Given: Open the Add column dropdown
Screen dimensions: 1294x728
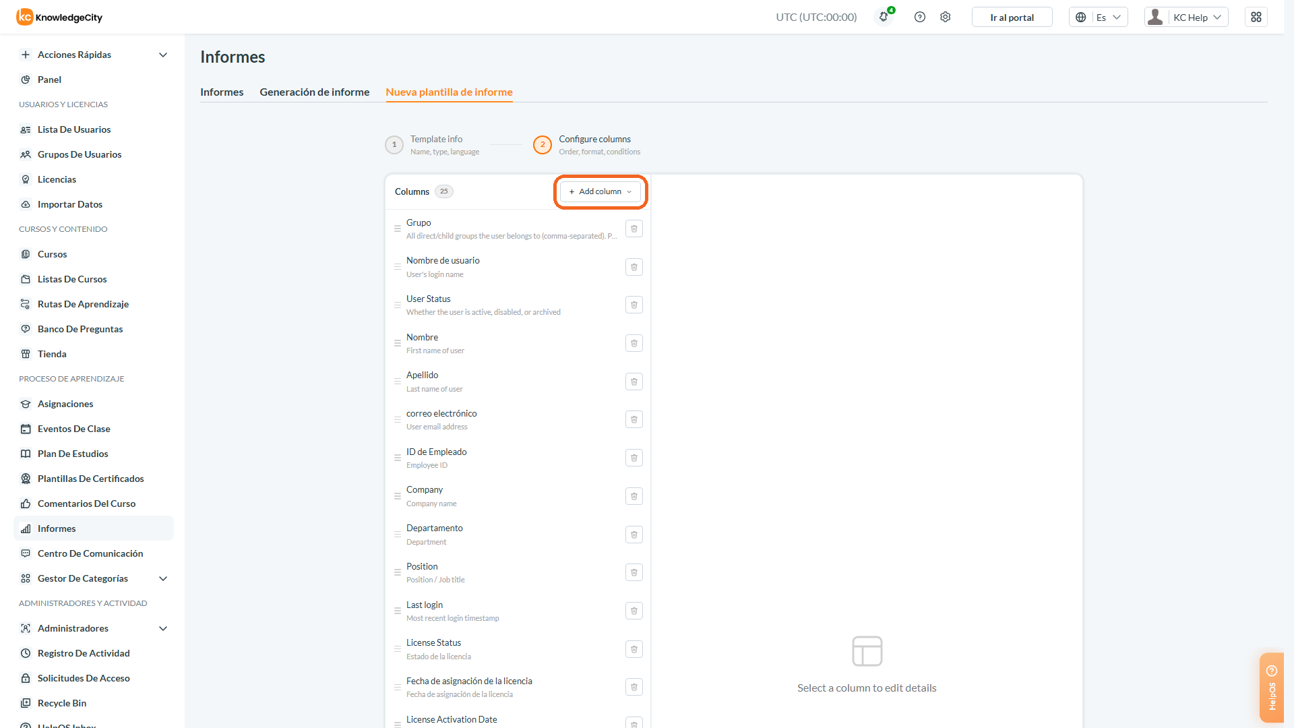Looking at the screenshot, I should (600, 191).
